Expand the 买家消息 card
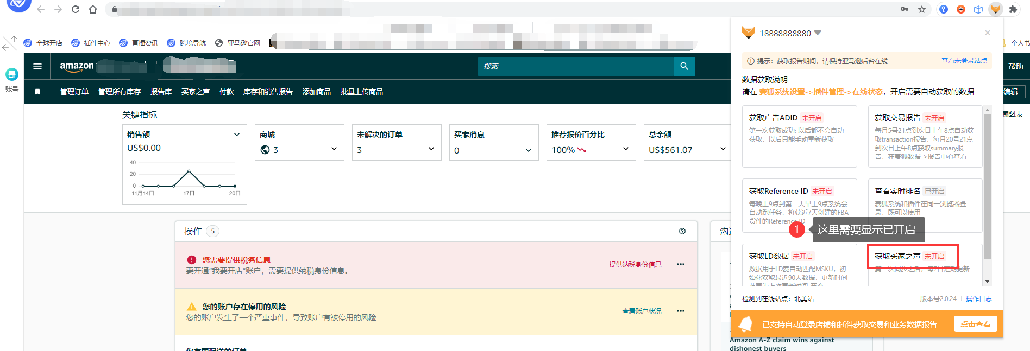The width and height of the screenshot is (1030, 351). (529, 150)
